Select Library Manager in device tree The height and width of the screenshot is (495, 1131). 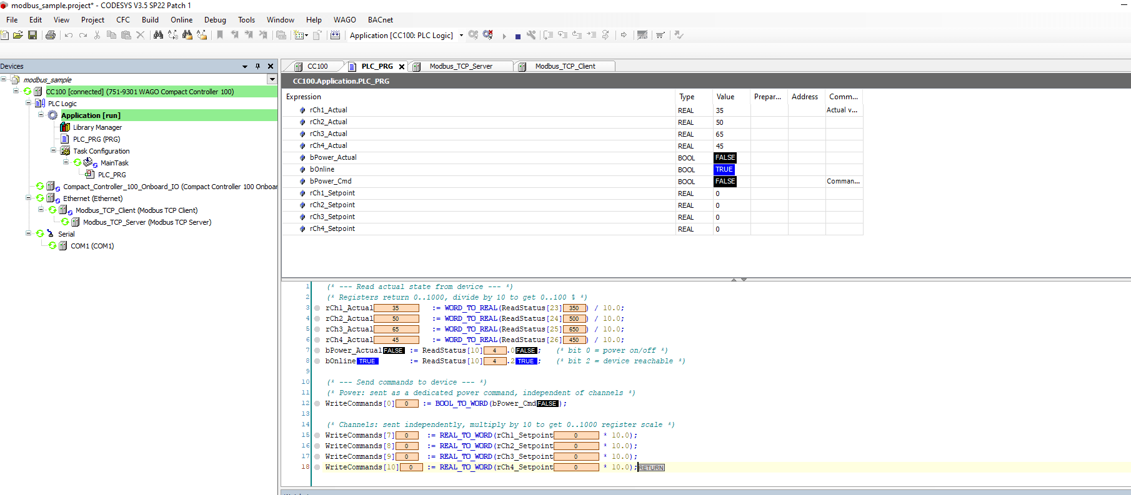97,127
